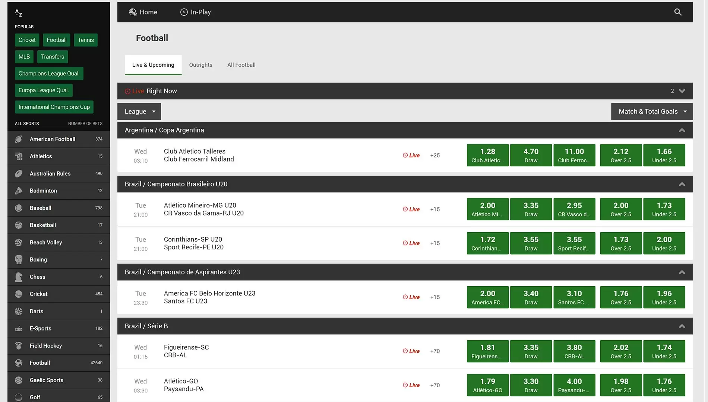The image size is (708, 402).
Task: Switch to the Outrights tab
Action: pyautogui.click(x=200, y=65)
